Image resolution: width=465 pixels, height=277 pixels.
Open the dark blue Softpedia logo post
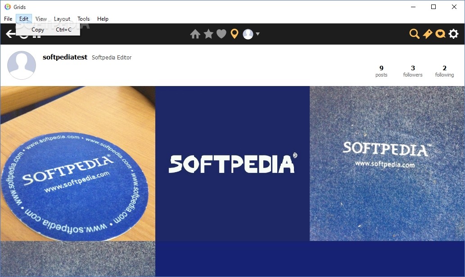232,163
